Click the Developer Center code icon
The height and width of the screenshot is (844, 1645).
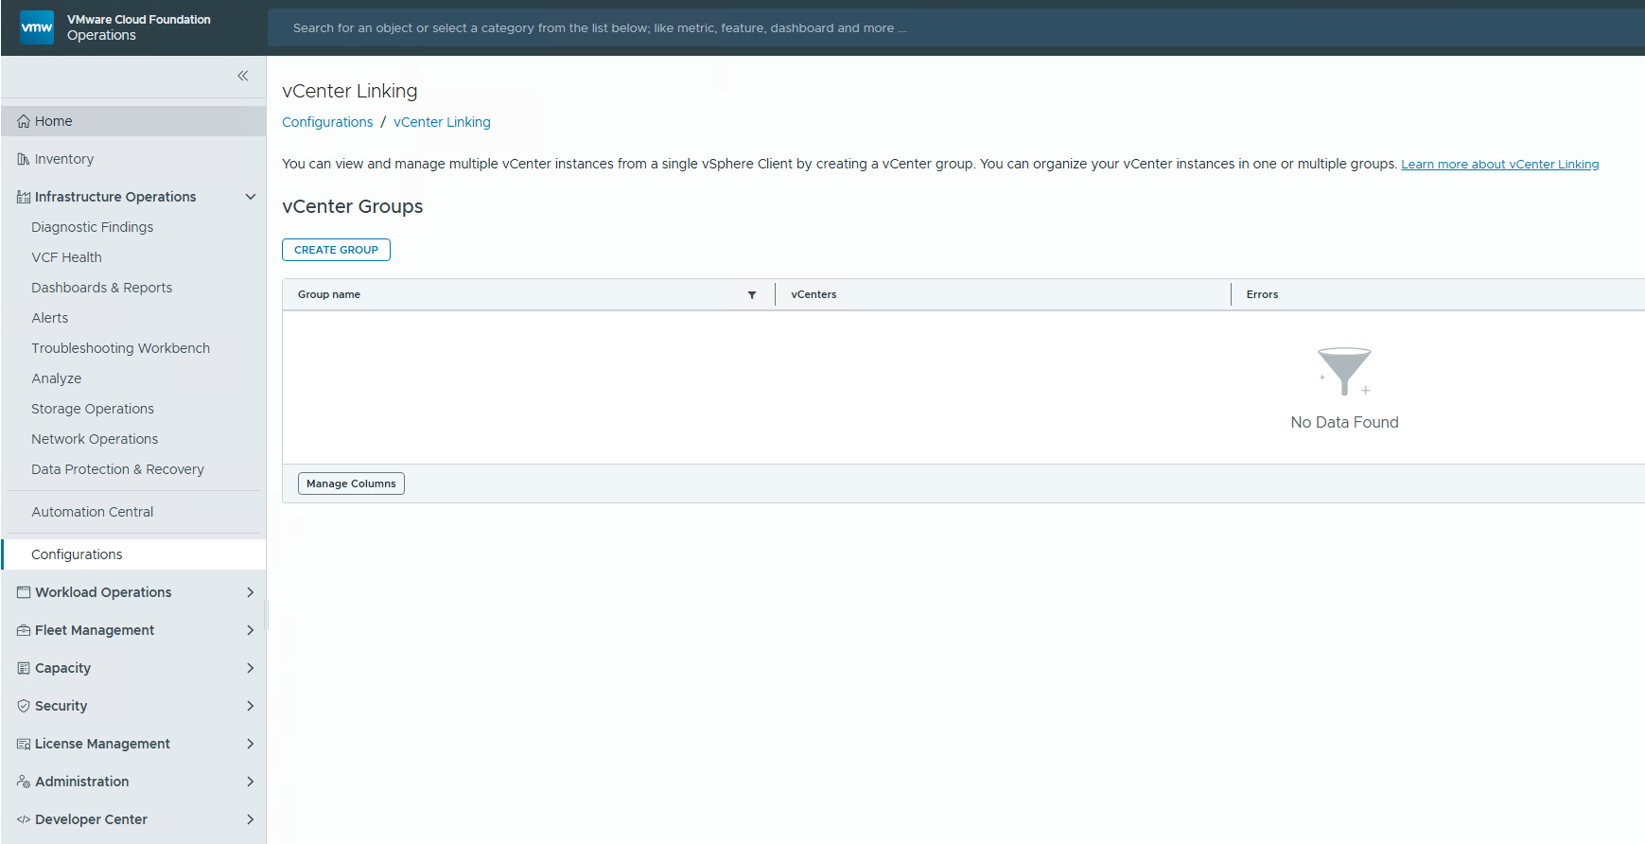[x=24, y=819]
